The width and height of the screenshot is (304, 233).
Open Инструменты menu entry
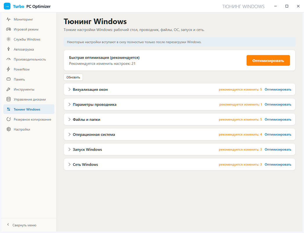point(29,89)
